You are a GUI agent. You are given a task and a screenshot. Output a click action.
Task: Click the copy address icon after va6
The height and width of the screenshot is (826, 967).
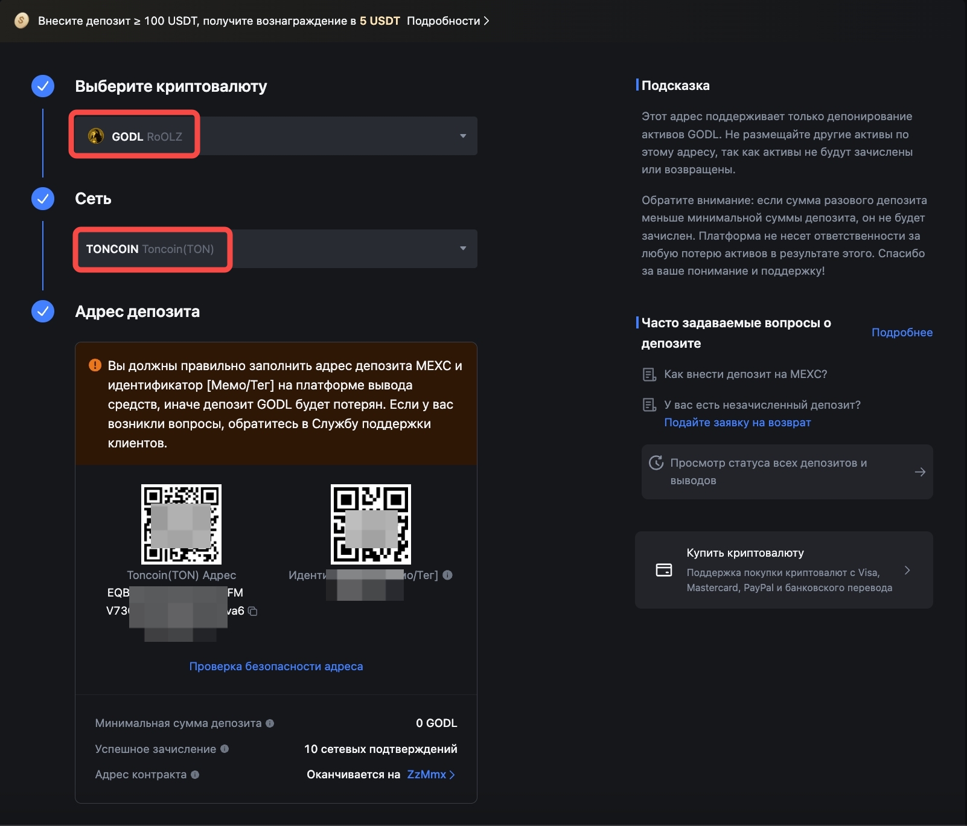(x=253, y=611)
